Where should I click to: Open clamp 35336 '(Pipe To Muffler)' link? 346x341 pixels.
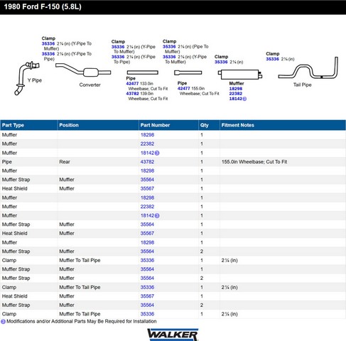[x=169, y=47]
